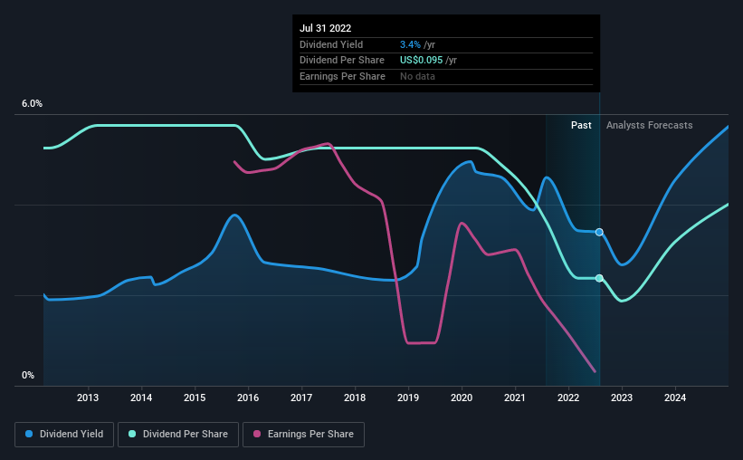Click the Dividend Per Share row label in tooltip
The image size is (743, 460).
pyautogui.click(x=342, y=61)
